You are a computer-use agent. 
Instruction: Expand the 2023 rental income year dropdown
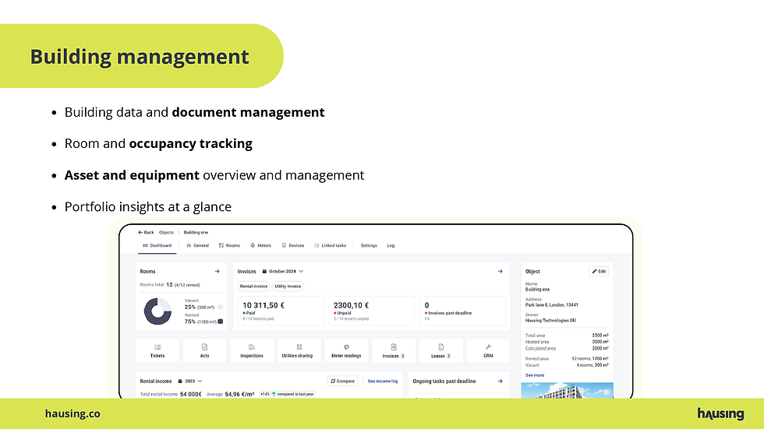190,382
